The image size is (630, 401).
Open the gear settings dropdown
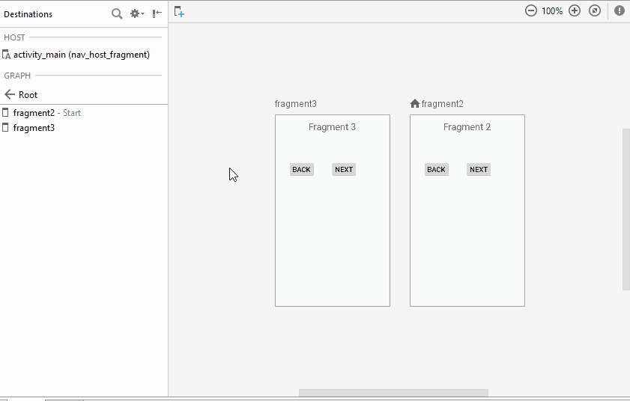(136, 13)
